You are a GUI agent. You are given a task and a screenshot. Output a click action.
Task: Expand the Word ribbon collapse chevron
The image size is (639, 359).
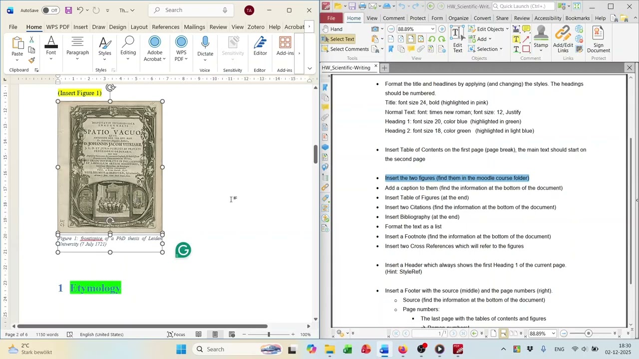310,68
